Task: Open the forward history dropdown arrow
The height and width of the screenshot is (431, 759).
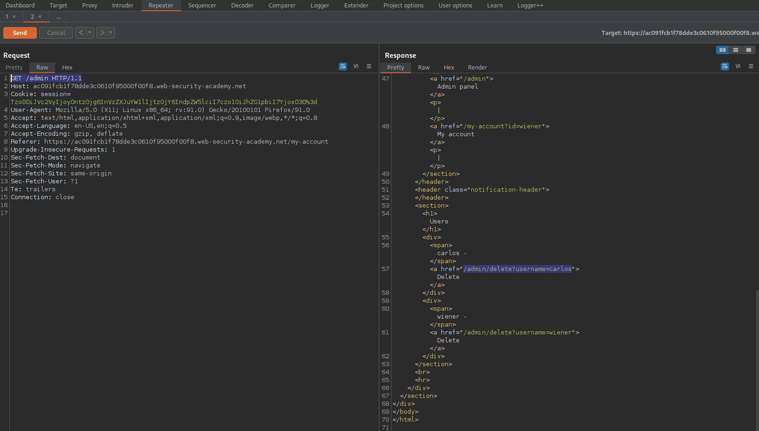Action: [x=111, y=33]
